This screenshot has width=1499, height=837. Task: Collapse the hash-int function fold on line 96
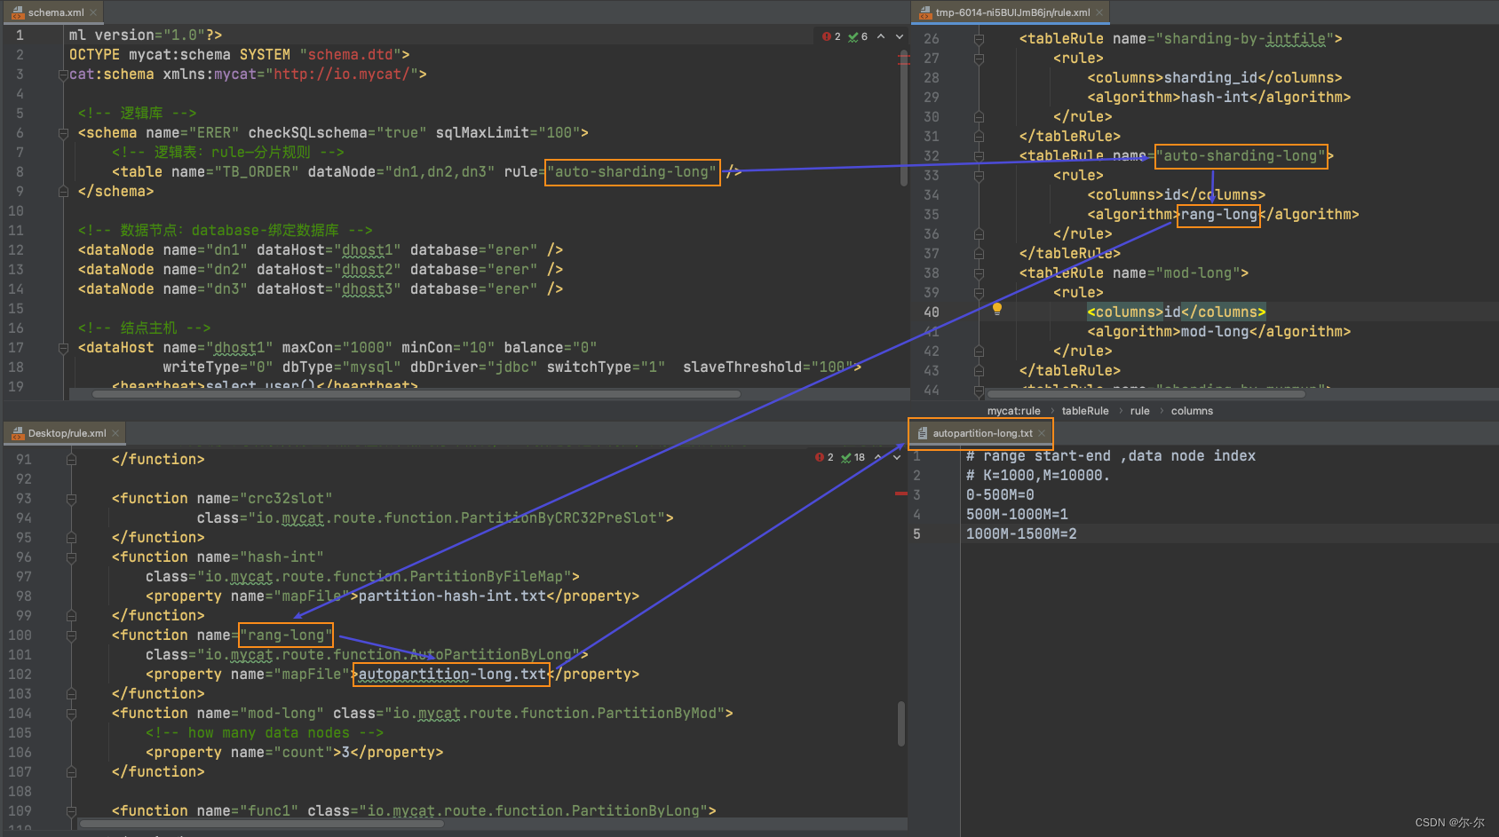[71, 557]
